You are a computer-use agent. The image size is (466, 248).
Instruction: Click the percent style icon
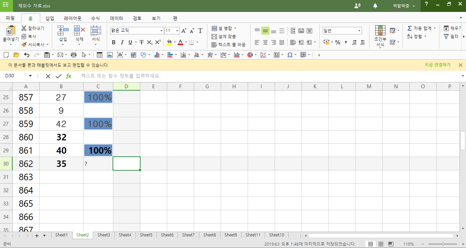(x=338, y=43)
